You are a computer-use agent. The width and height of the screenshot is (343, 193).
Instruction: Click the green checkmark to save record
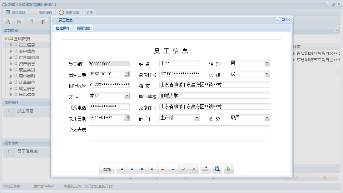(x=183, y=169)
